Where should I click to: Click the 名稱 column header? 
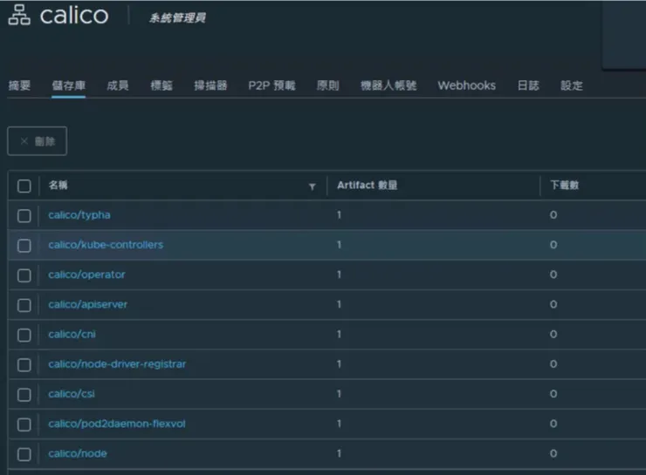click(x=58, y=185)
